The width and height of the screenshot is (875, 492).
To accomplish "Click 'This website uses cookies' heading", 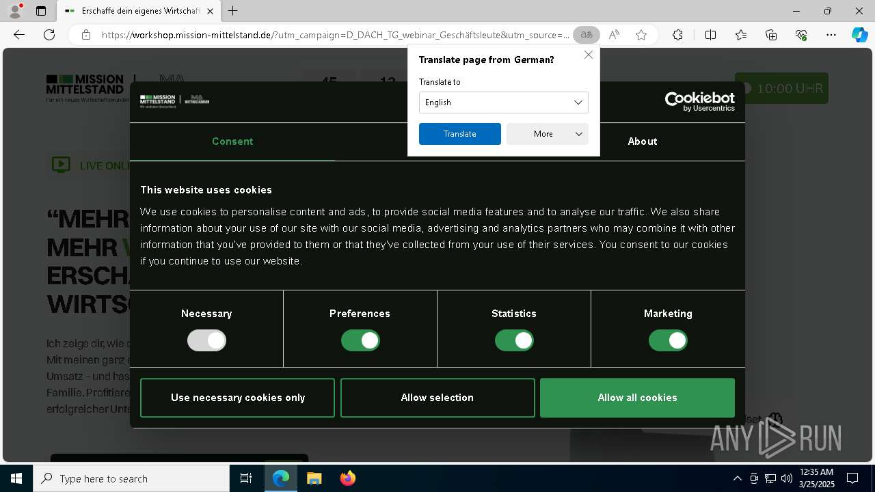I will click(x=206, y=190).
